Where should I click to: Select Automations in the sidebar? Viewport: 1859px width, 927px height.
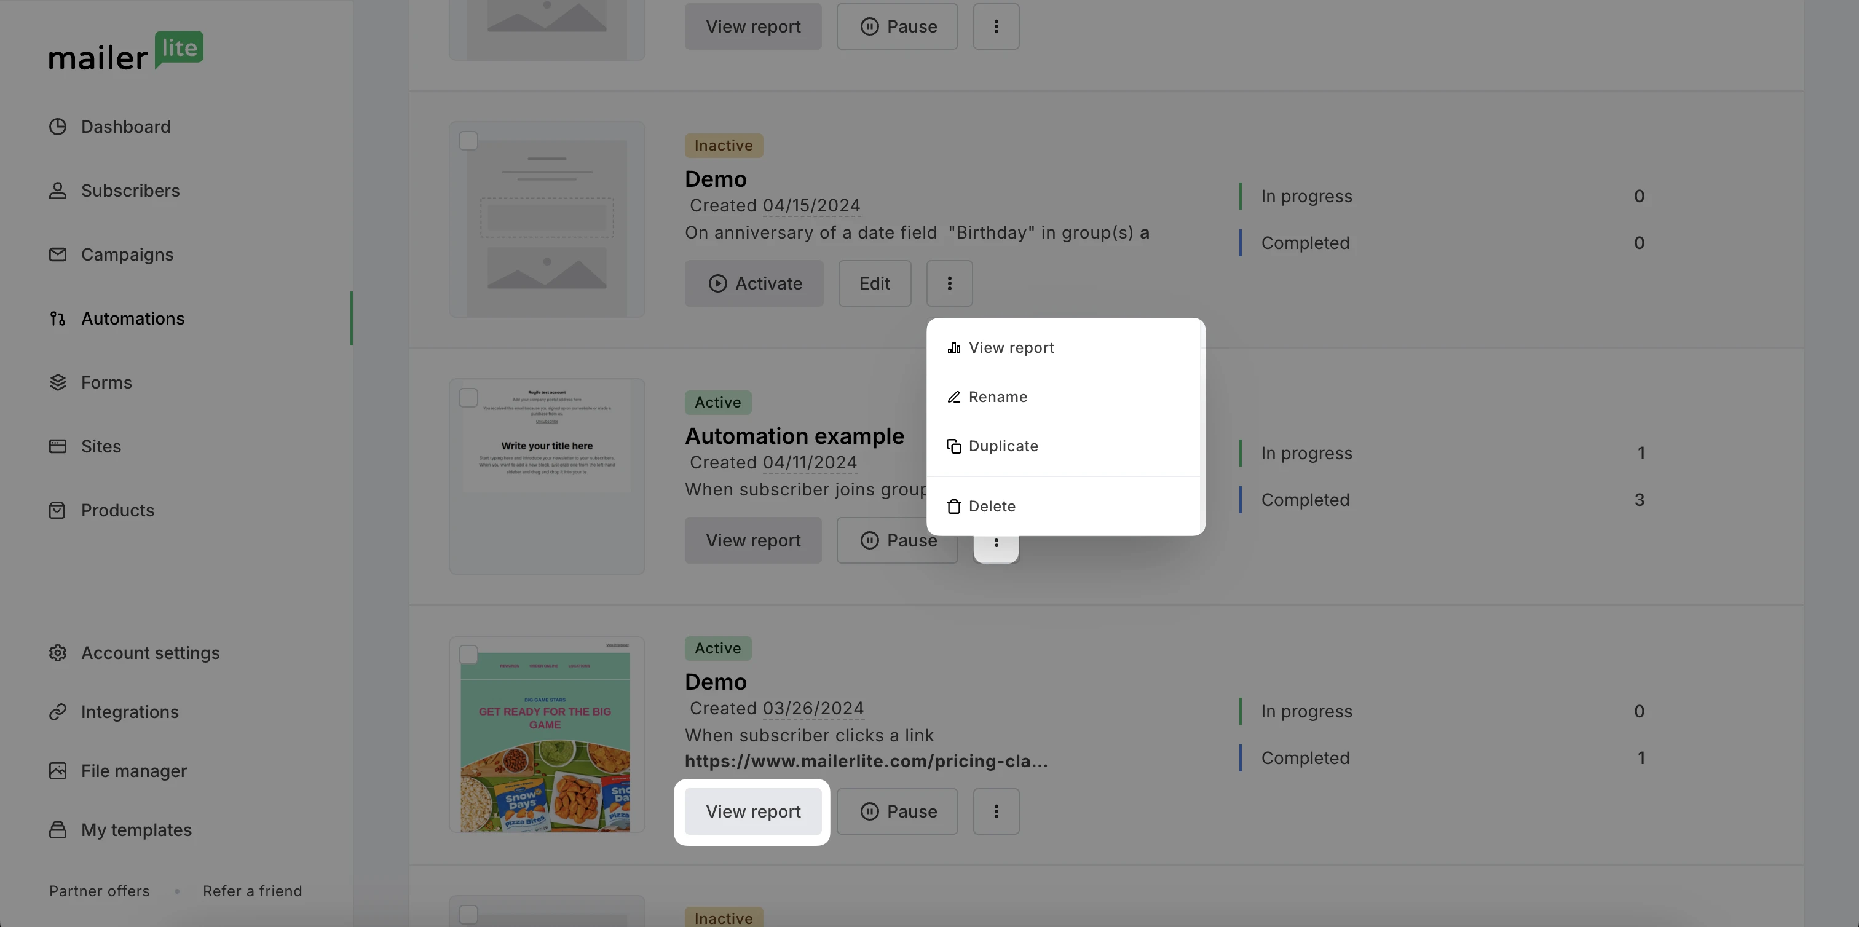117,319
